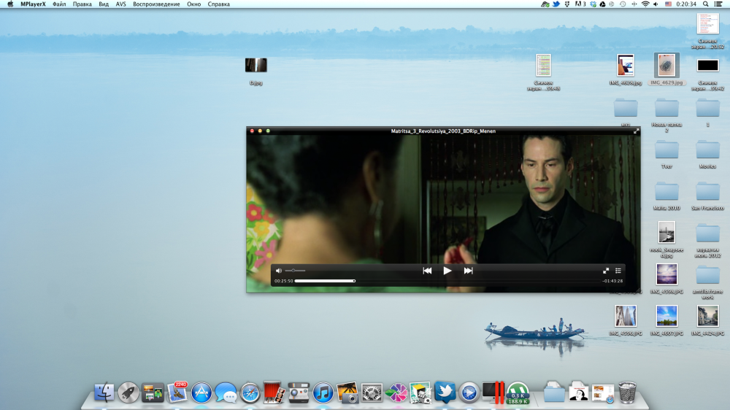This screenshot has width=730, height=410.
Task: Open the system volume menu bar icon
Action: point(656,4)
